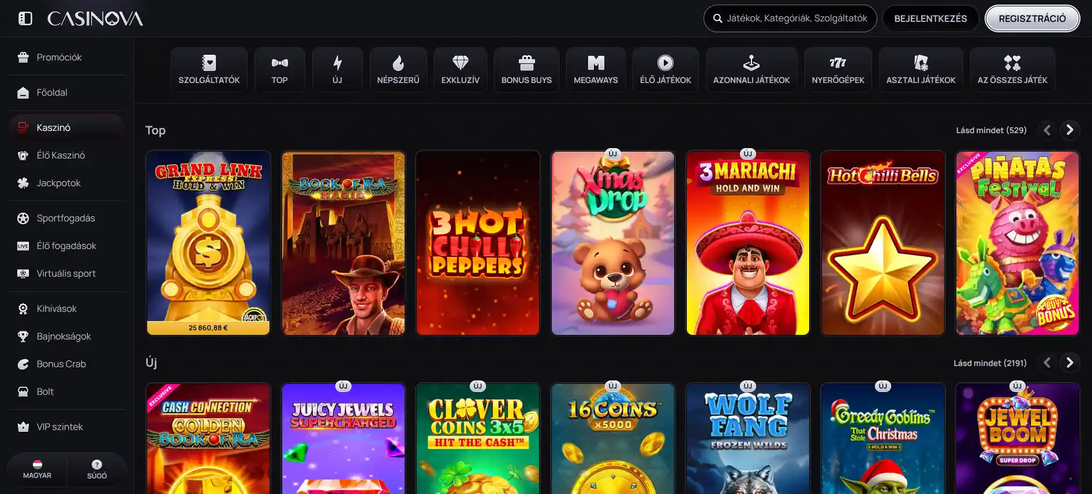Open the Megaways category
Viewport: 1092px width, 494px height.
(x=596, y=70)
